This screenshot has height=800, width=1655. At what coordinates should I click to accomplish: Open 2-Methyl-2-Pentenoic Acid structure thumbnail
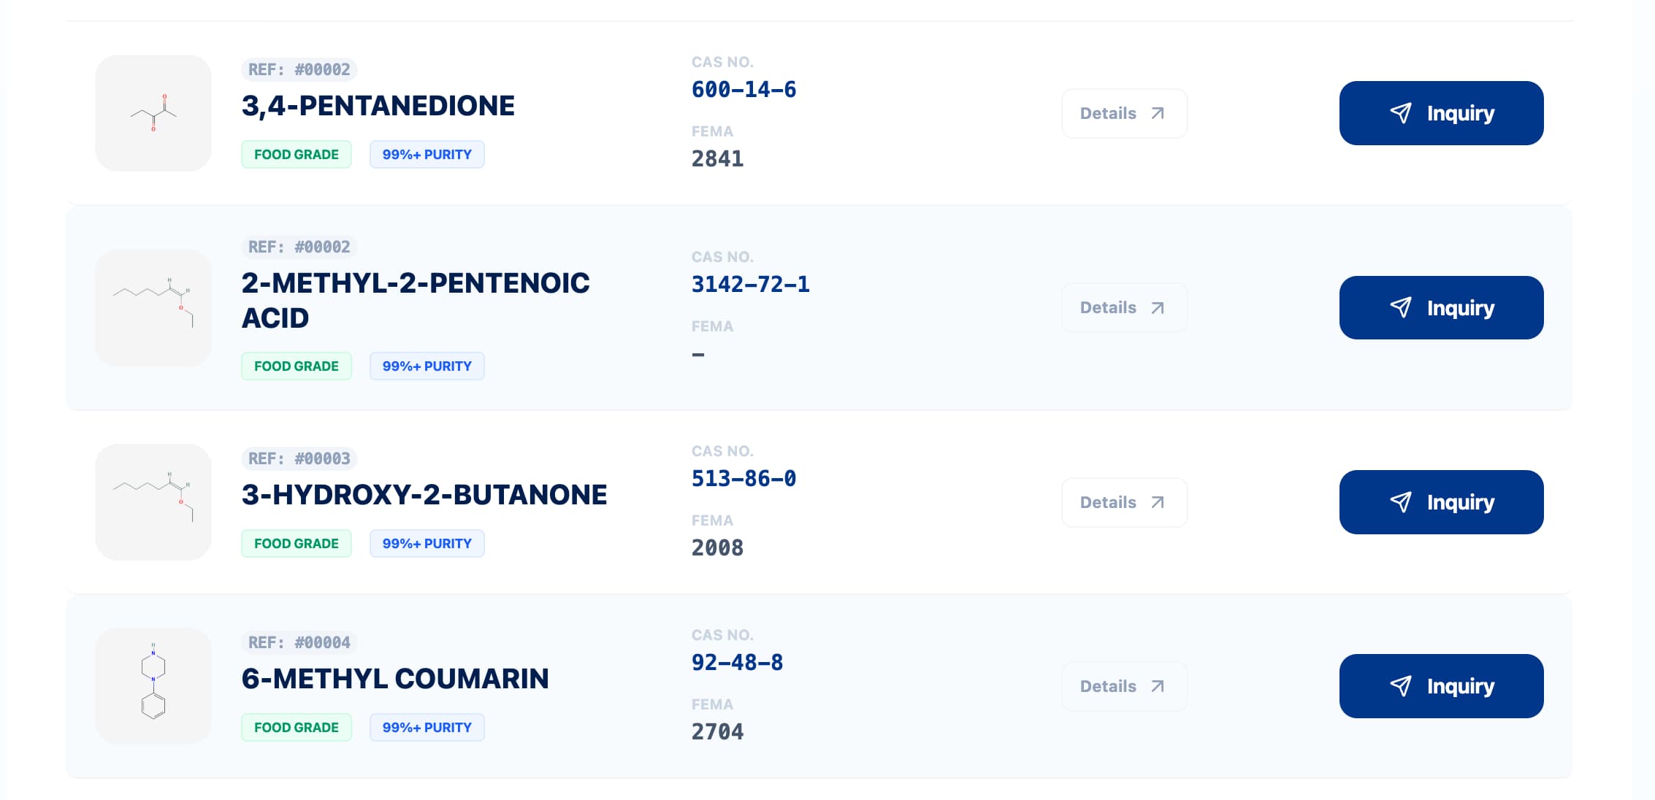click(x=153, y=308)
